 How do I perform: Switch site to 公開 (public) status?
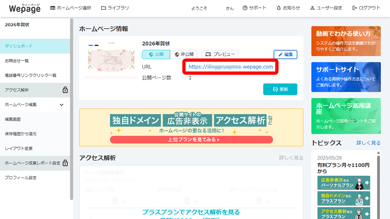[156, 54]
